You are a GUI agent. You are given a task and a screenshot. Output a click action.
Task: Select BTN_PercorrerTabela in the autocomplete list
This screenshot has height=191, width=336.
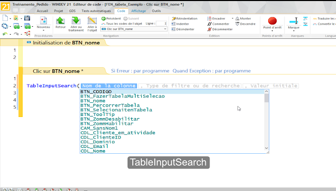[173, 105]
